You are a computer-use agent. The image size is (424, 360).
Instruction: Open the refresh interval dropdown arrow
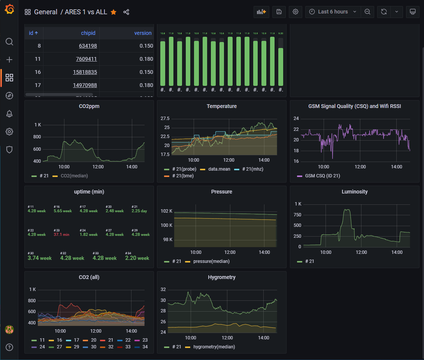click(x=397, y=12)
